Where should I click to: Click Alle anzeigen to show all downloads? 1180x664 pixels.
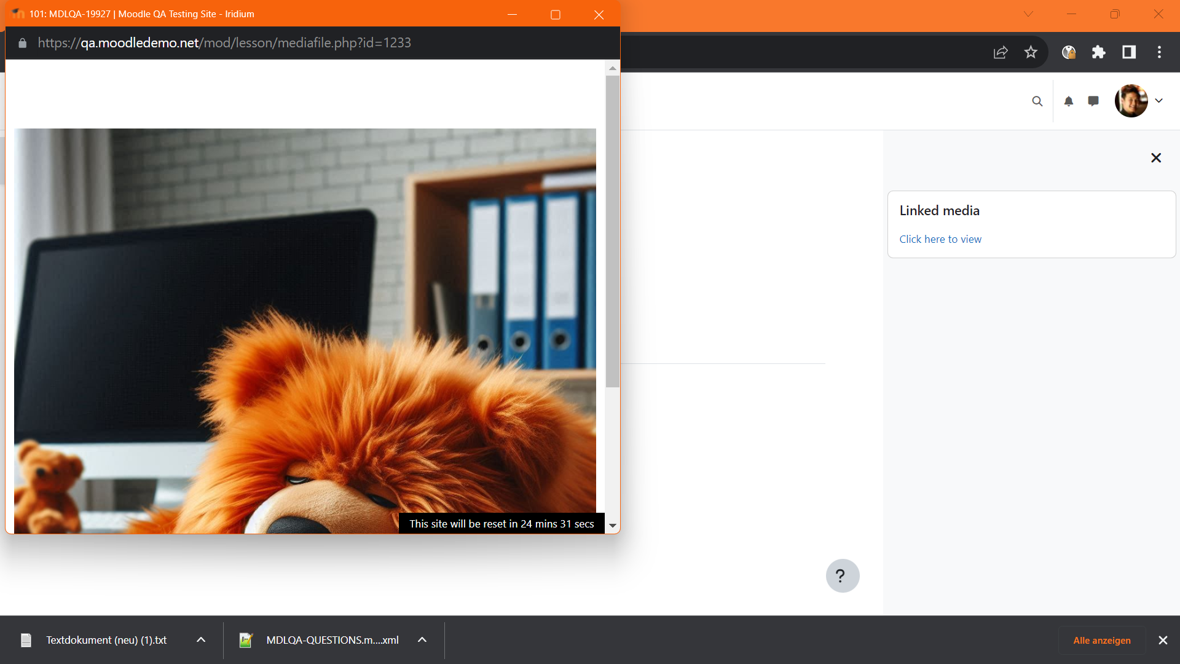(x=1102, y=641)
